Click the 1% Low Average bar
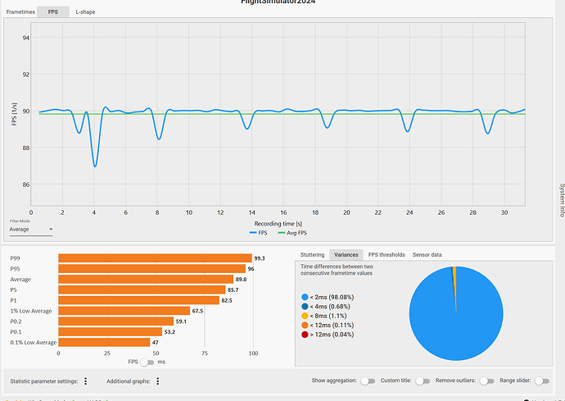This screenshot has width=565, height=401. [x=124, y=311]
